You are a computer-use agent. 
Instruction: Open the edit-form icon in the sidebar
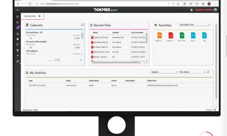18,44
